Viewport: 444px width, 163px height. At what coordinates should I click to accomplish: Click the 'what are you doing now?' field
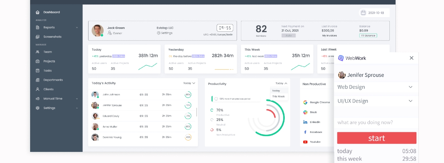376,122
